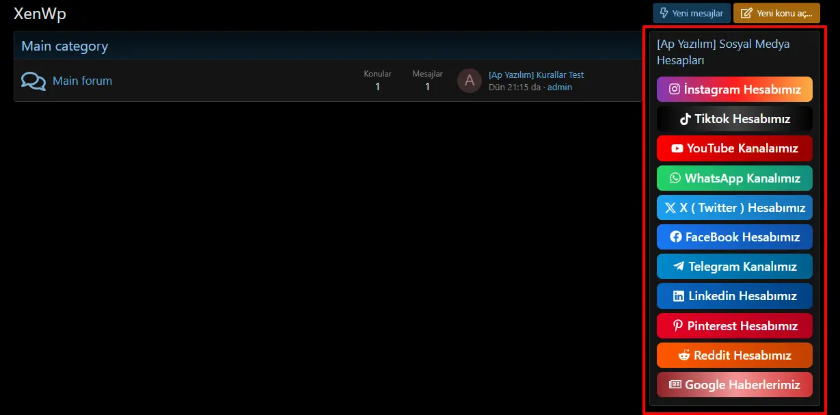Click the lightning bolt icon on Yeni mesajlar
Screen dimensions: 840x415
pos(664,13)
